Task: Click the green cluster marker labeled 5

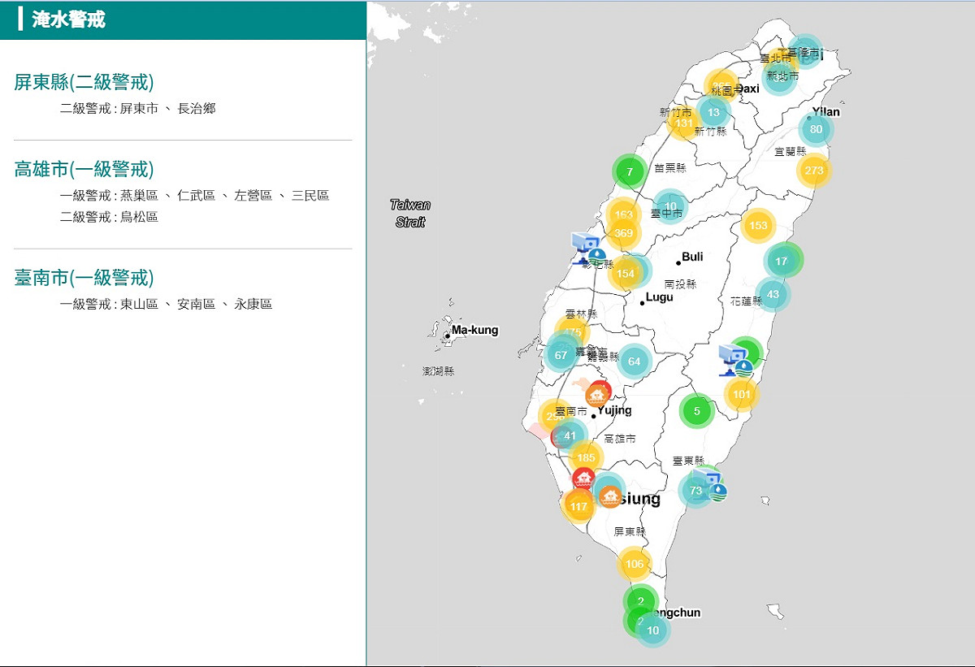Action: pos(696,411)
